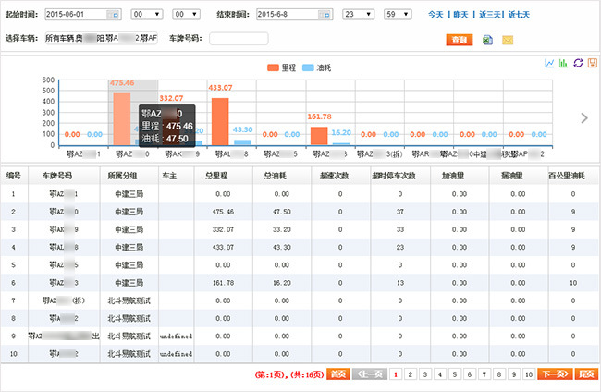Click the orange 查询 button

click(460, 40)
